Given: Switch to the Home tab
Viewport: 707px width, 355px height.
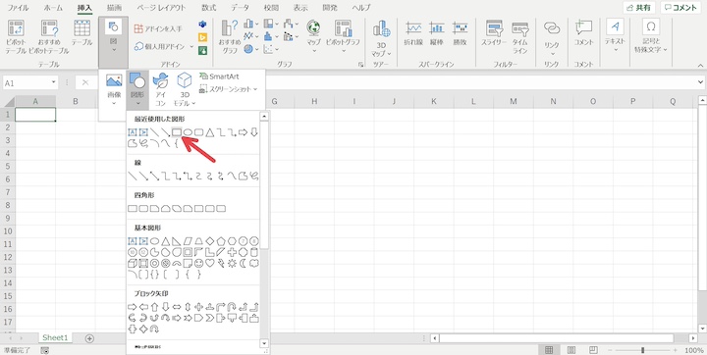Looking at the screenshot, I should pos(53,8).
